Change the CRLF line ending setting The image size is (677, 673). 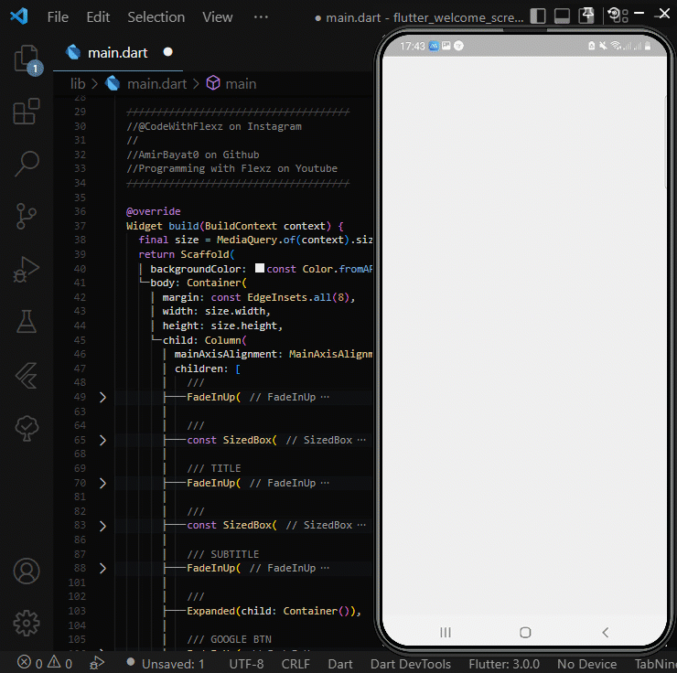pos(296,664)
